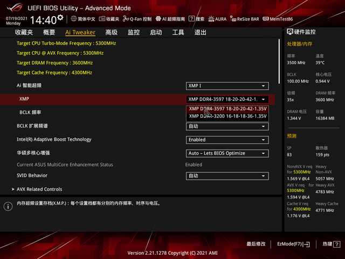This screenshot has width=345, height=259.
Task: Open AURA lighting settings
Action: tap(218, 18)
